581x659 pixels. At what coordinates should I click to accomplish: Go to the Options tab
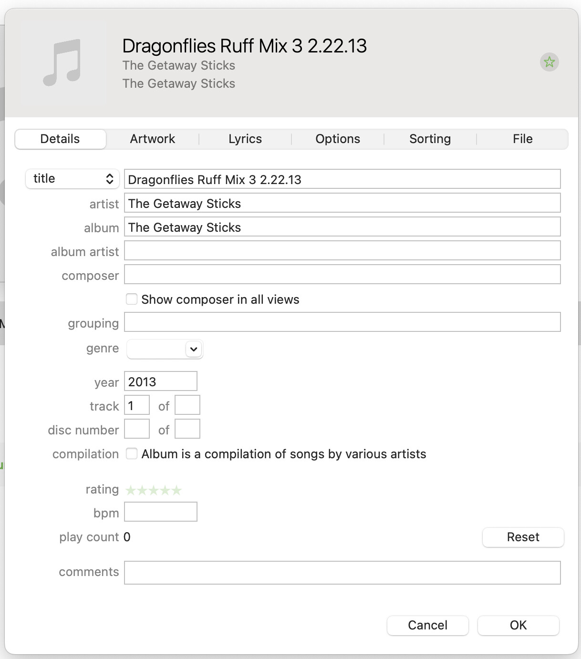coord(337,139)
